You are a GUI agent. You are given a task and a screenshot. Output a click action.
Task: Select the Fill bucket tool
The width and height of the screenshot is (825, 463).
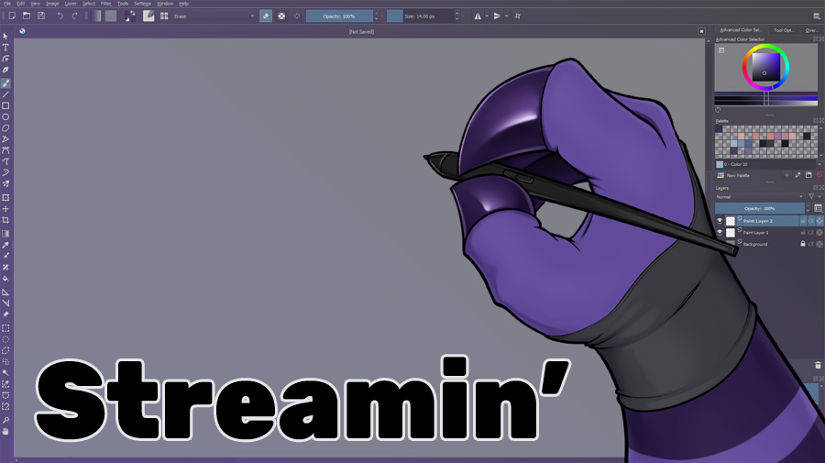(x=5, y=279)
